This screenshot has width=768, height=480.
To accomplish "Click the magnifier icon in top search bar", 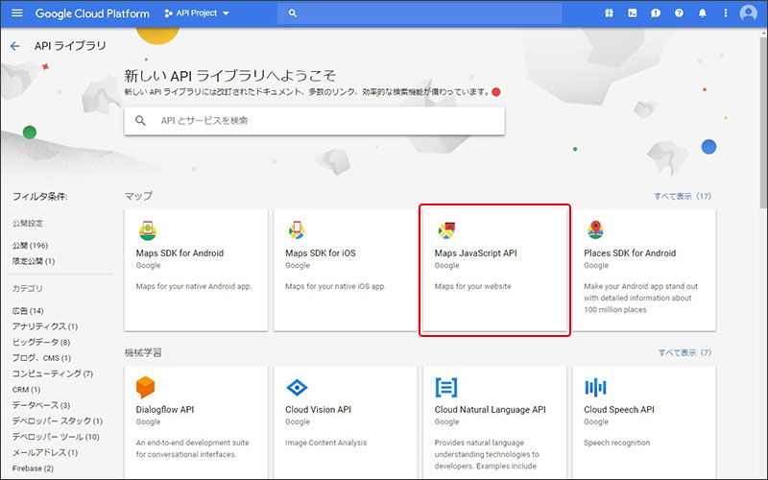I will point(293,13).
